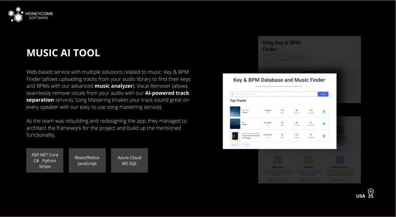Viewport: 396px width, 217px height.
Task: Click the blue Search button
Action: pyautogui.click(x=323, y=94)
